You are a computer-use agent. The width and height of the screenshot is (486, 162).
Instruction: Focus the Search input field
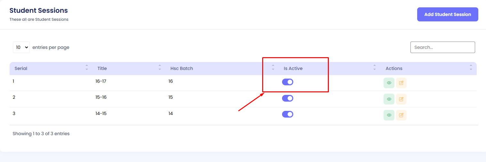click(x=442, y=47)
